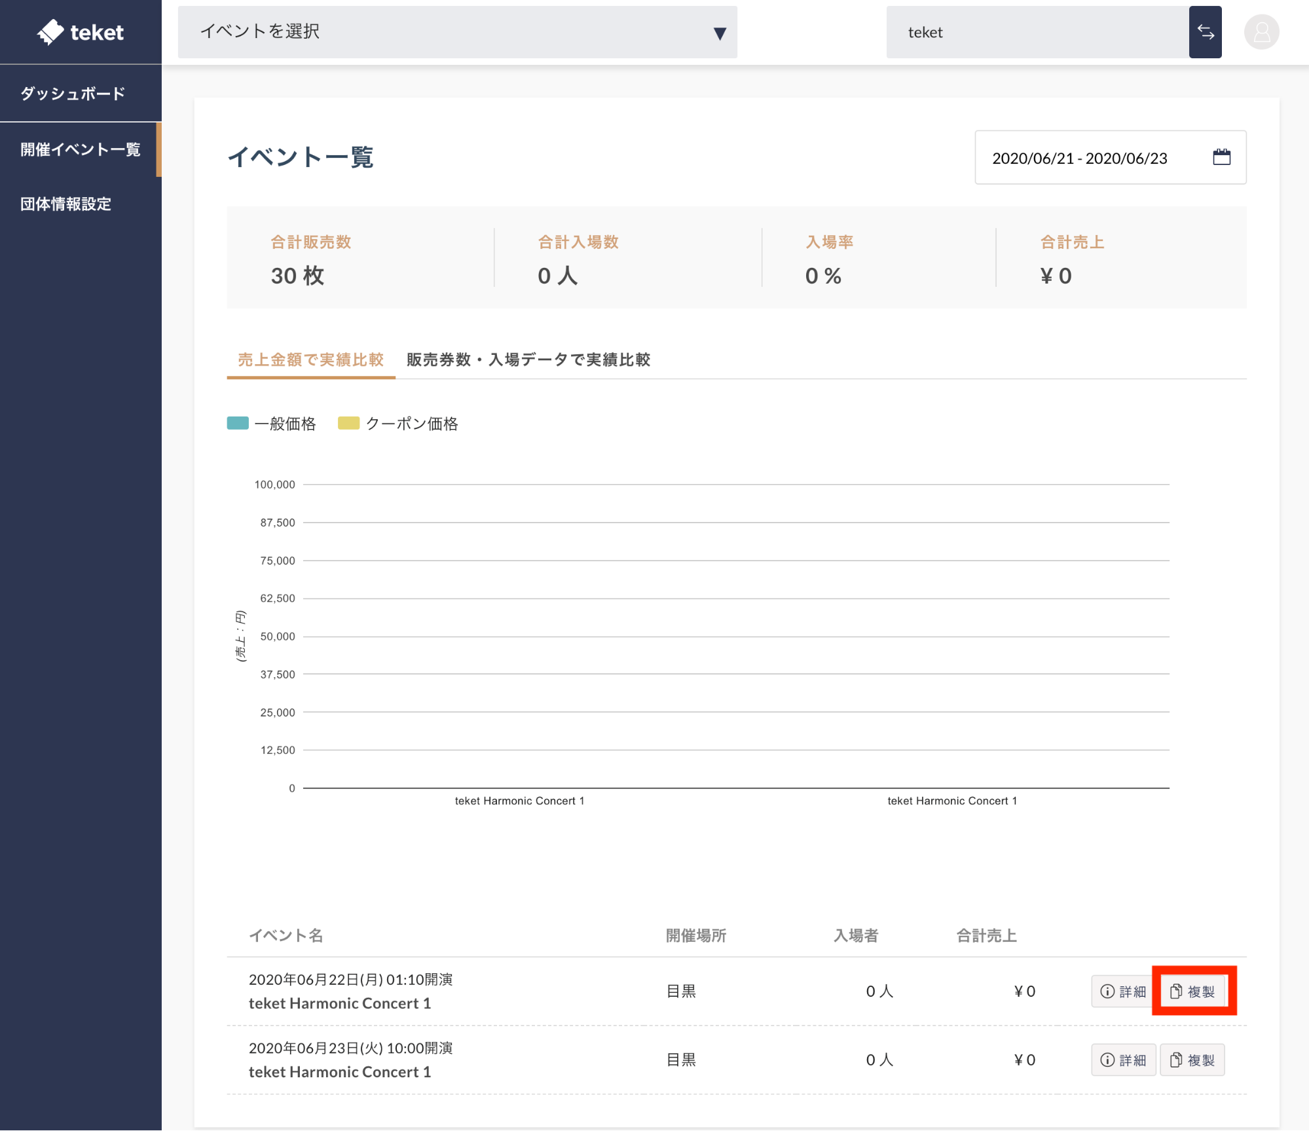Click the 合計販売数 30 枚 summary value

298,276
